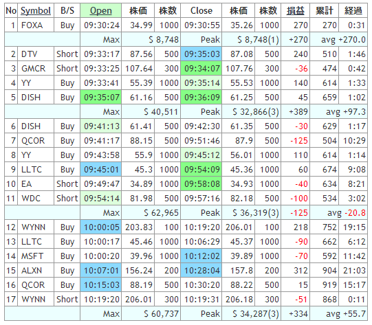
Task: Click blue open time 10:07:01
Action: tap(102, 271)
